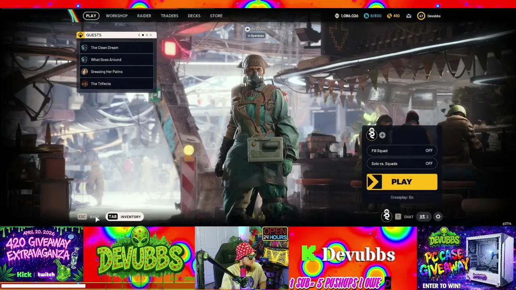Click the Enter To Win text

tap(441, 286)
